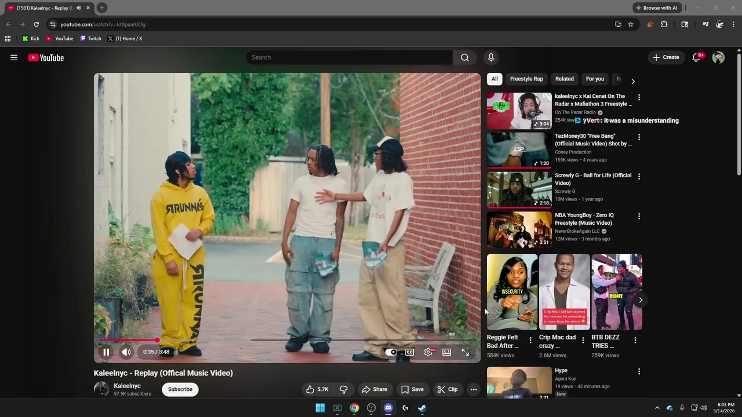Viewport: 742px width, 417px height.
Task: Click the Create button
Action: coord(665,57)
